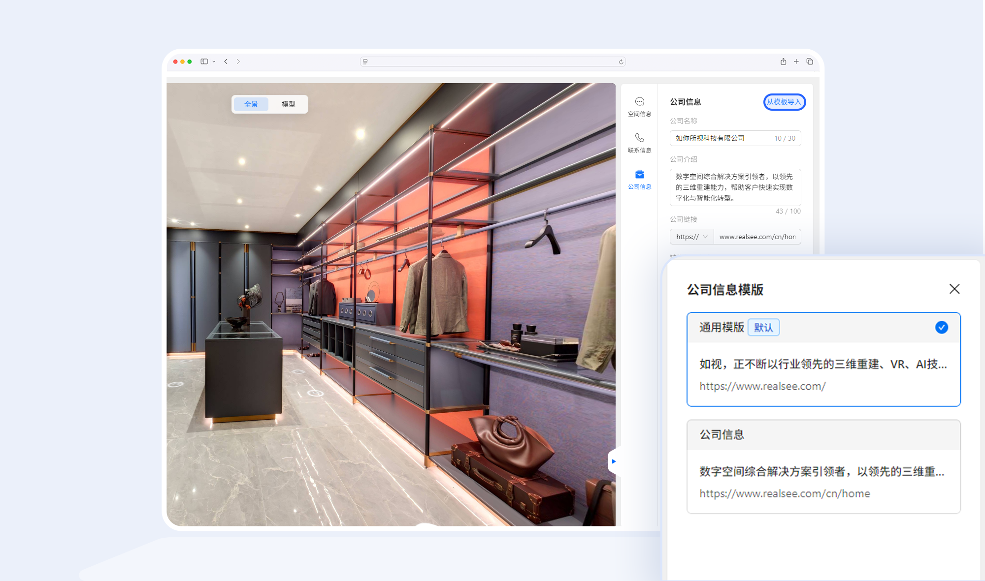This screenshot has height=581, width=985.
Task: Click the company link URL input
Action: click(x=757, y=237)
